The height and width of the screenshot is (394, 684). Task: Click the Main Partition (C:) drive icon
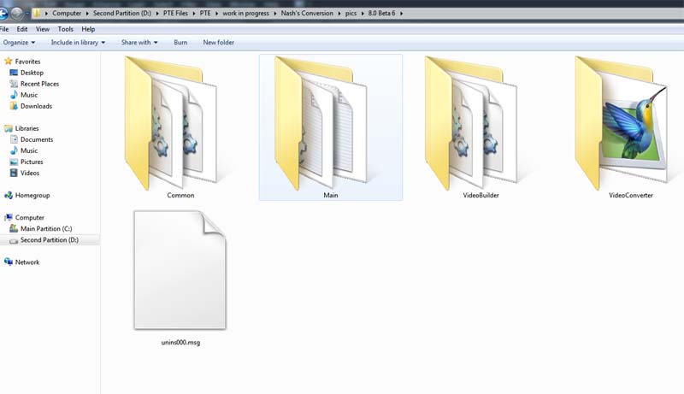[x=14, y=228]
